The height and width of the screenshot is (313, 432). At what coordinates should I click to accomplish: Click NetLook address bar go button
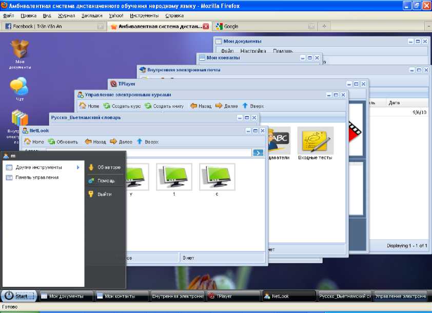tap(258, 152)
